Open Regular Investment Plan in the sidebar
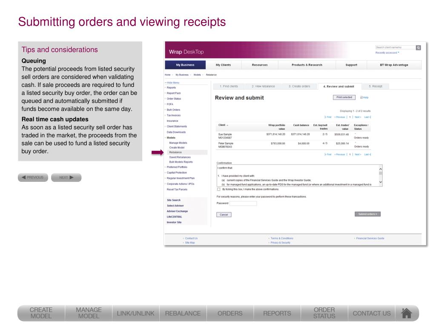The image size is (436, 327). (181, 178)
